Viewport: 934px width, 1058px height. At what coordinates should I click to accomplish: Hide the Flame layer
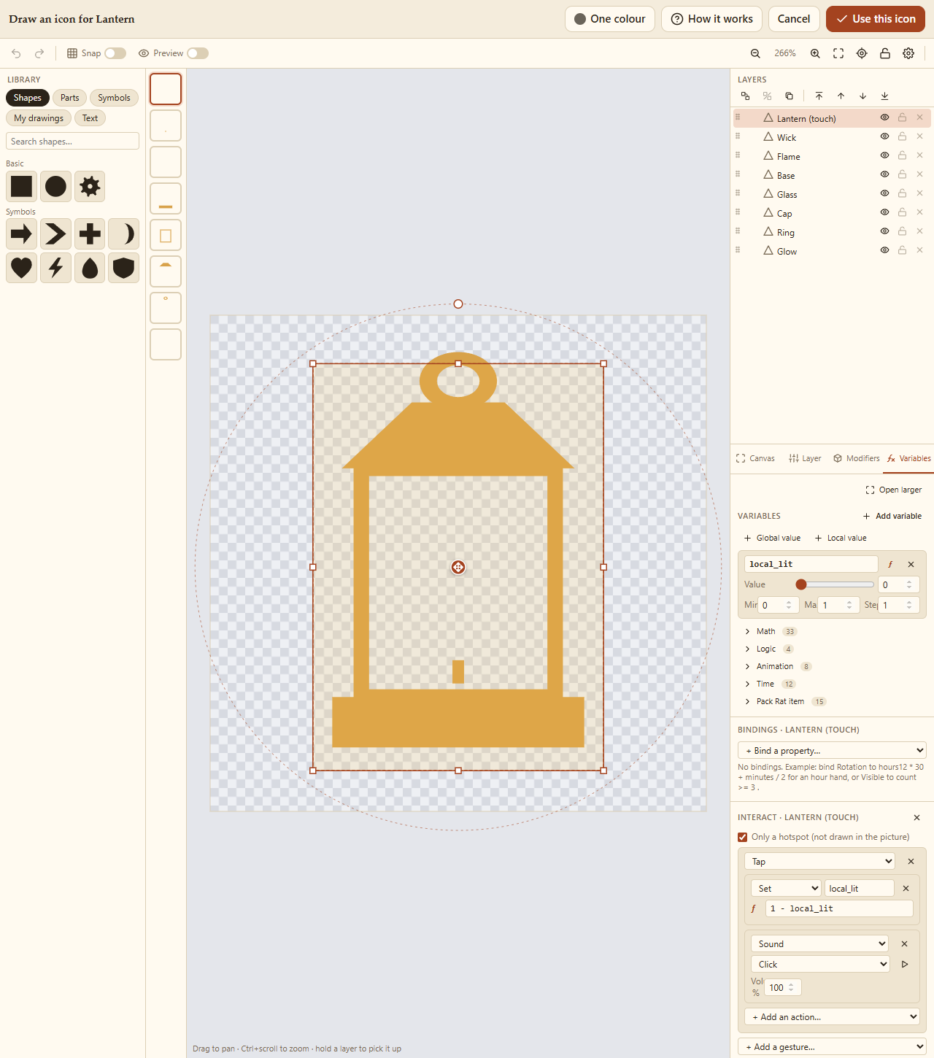[884, 155]
